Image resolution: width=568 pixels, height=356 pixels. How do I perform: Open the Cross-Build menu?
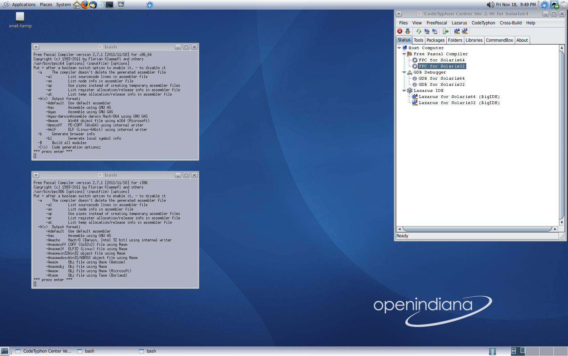pos(510,23)
